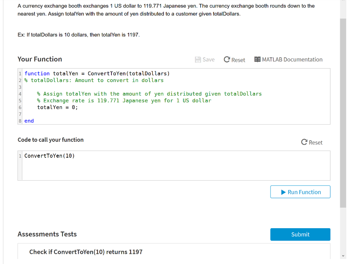Submit the function for assessment
Image resolution: width=350 pixels, height=264 pixels.
[x=300, y=234]
